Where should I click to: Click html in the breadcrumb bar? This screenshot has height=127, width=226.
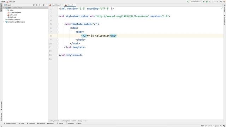coord(74,121)
